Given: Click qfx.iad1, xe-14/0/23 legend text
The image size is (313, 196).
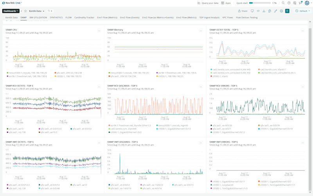Looking at the screenshot, I should 153,185.
